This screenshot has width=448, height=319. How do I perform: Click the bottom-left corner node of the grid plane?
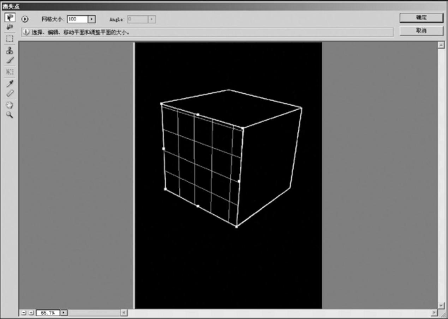click(166, 189)
